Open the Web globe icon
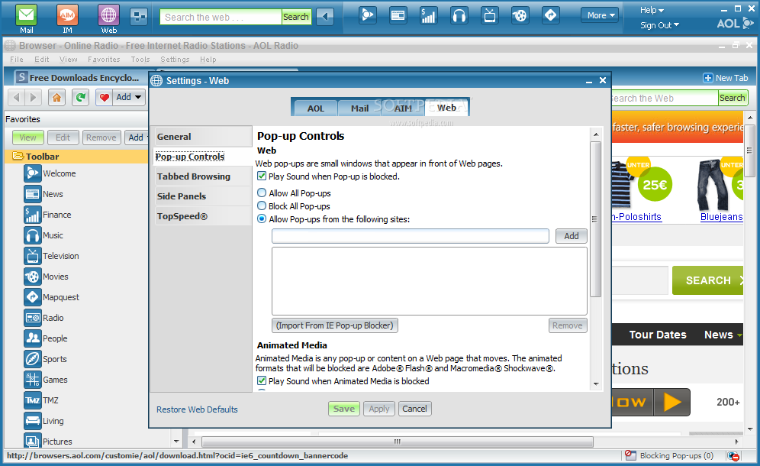Image resolution: width=760 pixels, height=466 pixels. [108, 15]
